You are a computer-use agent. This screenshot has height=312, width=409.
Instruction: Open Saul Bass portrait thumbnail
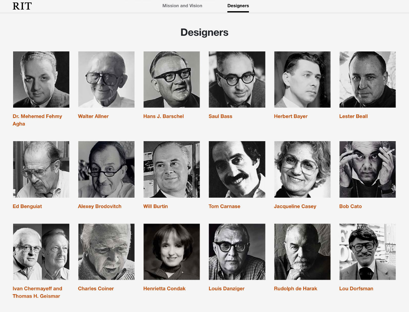point(237,80)
